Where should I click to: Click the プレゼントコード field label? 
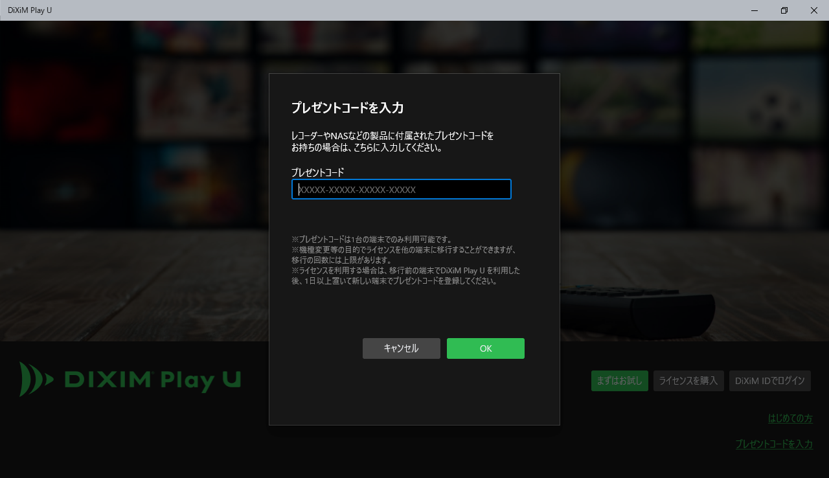point(317,172)
